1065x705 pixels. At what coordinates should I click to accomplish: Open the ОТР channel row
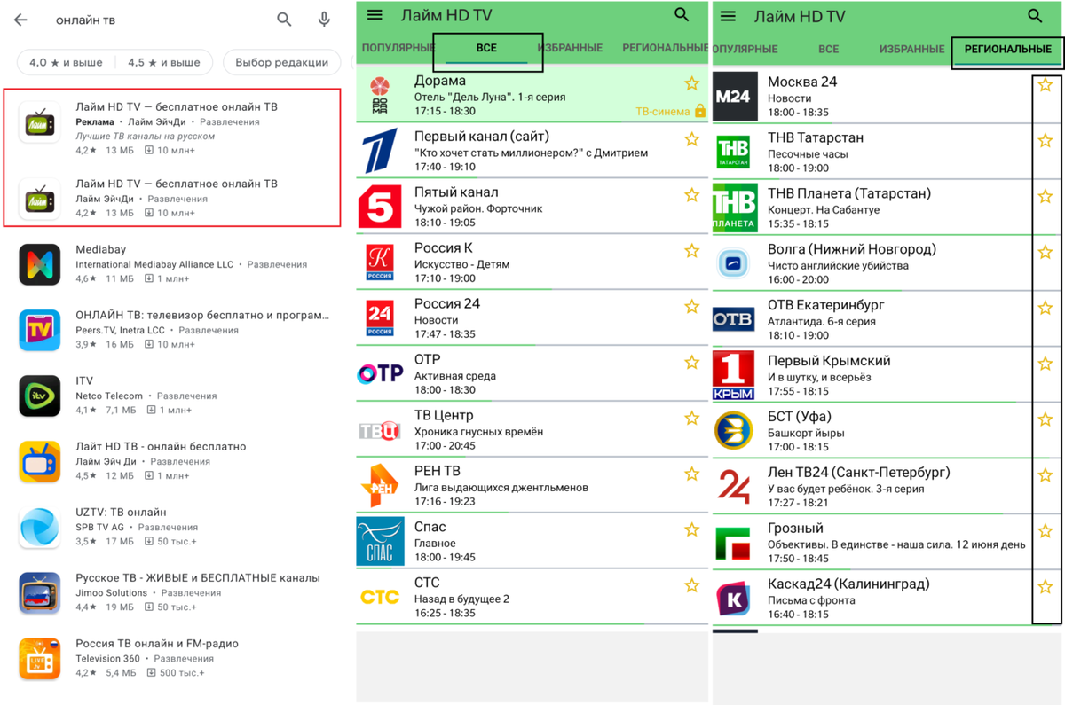coord(532,374)
